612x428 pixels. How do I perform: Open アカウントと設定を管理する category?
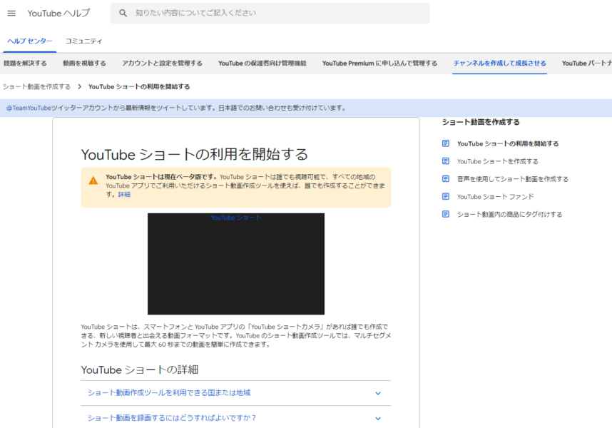[x=162, y=63]
